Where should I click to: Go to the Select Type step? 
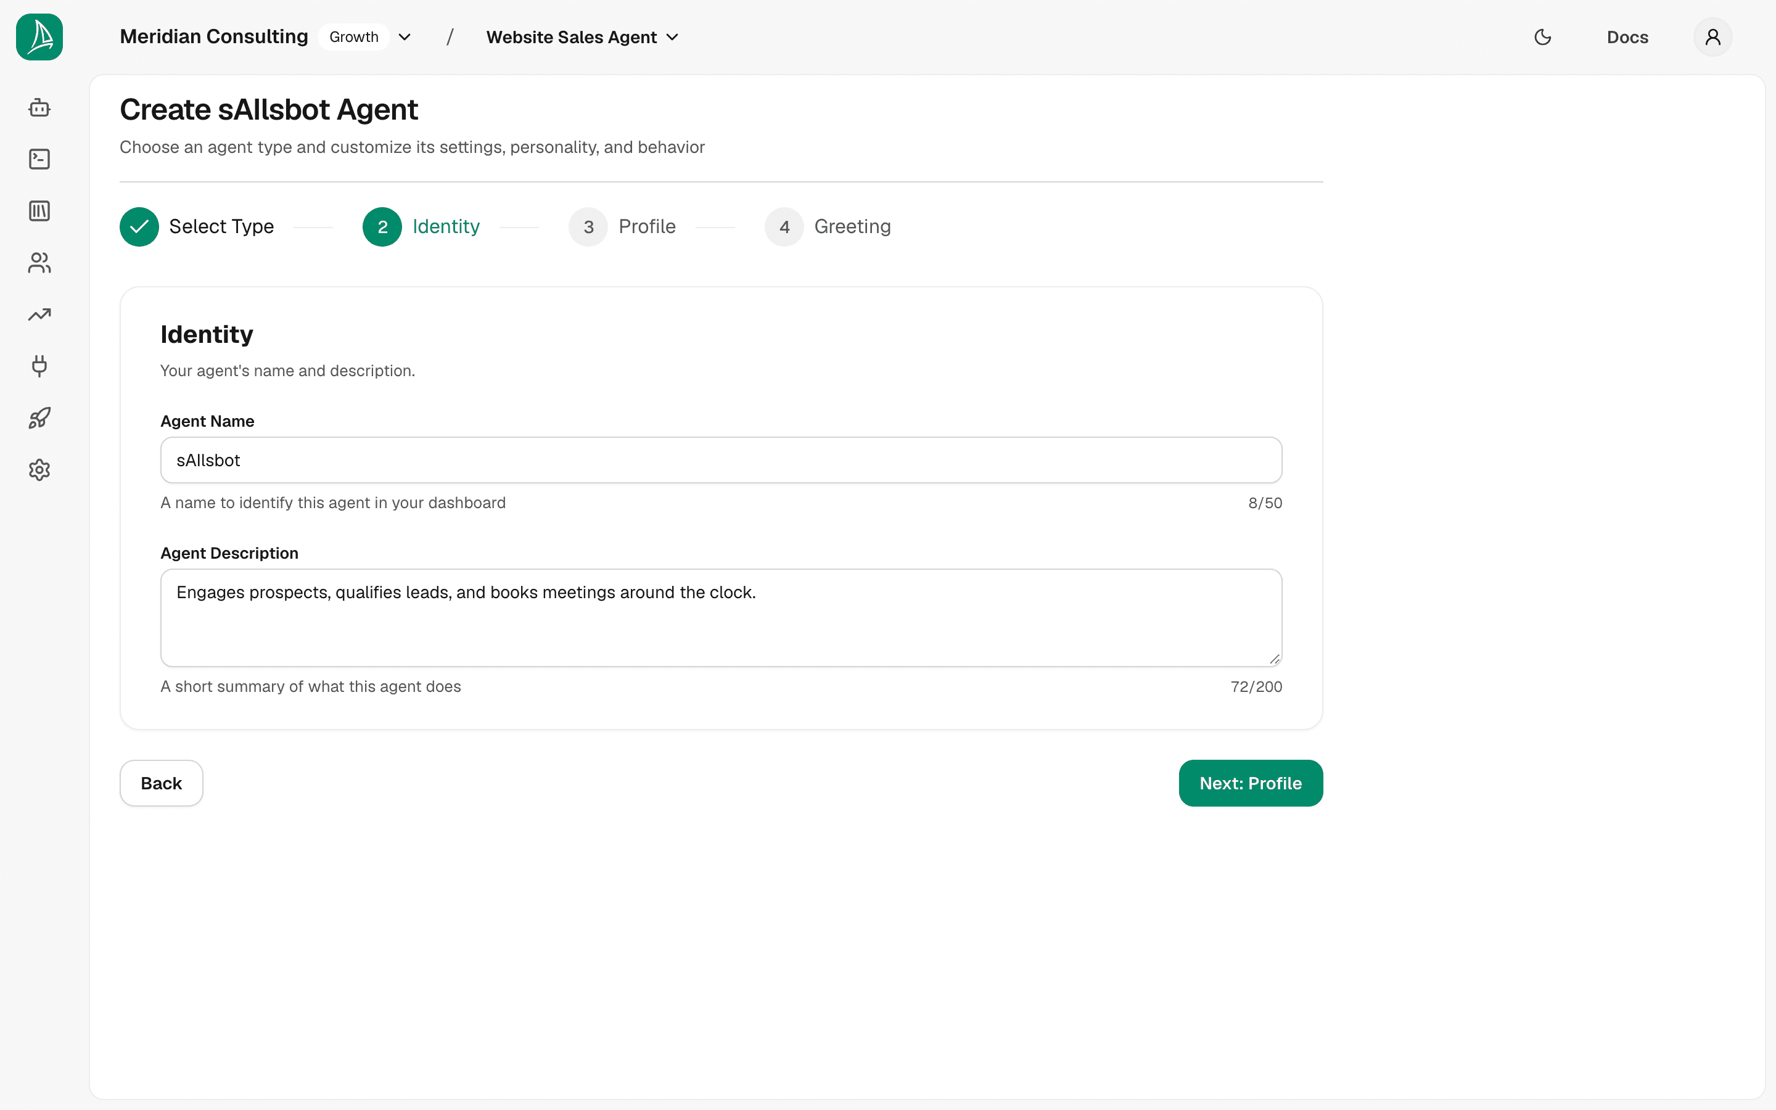[197, 227]
